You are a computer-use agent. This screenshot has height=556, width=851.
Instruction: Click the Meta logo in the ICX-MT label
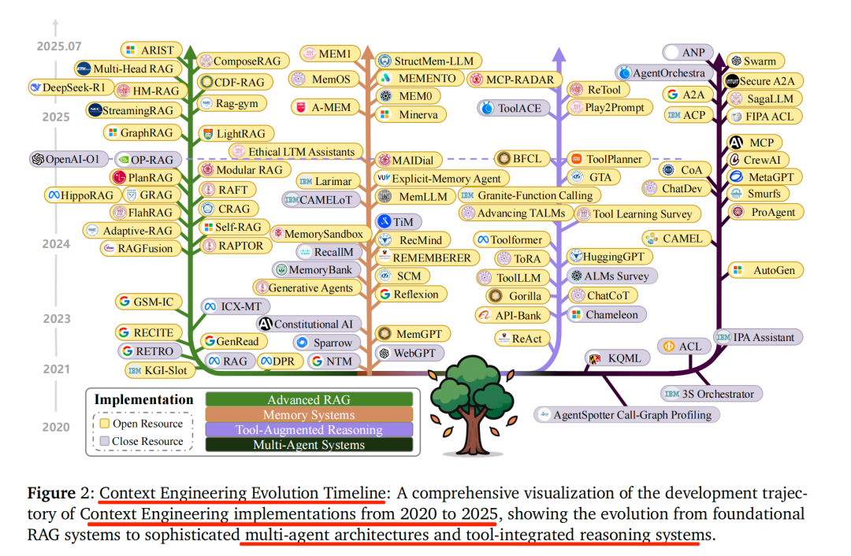pos(210,306)
